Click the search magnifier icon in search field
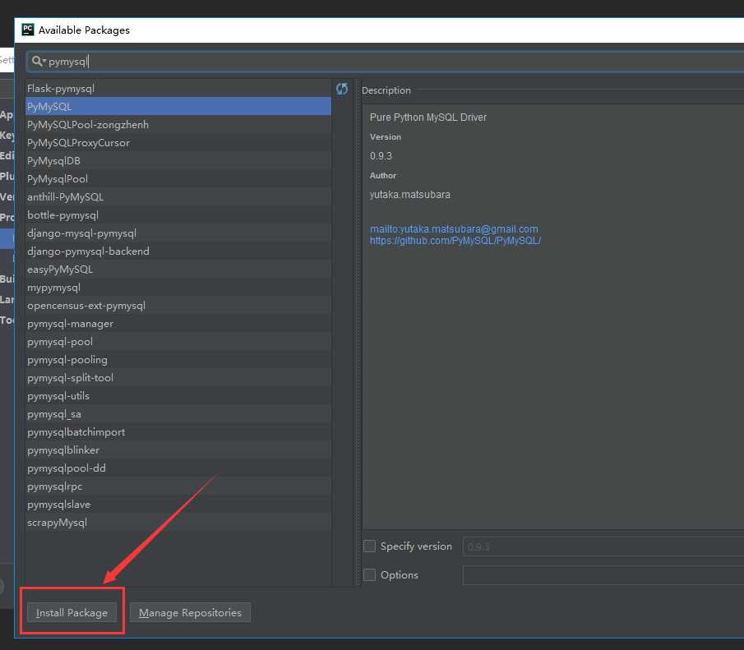The width and height of the screenshot is (744, 650). pyautogui.click(x=37, y=61)
